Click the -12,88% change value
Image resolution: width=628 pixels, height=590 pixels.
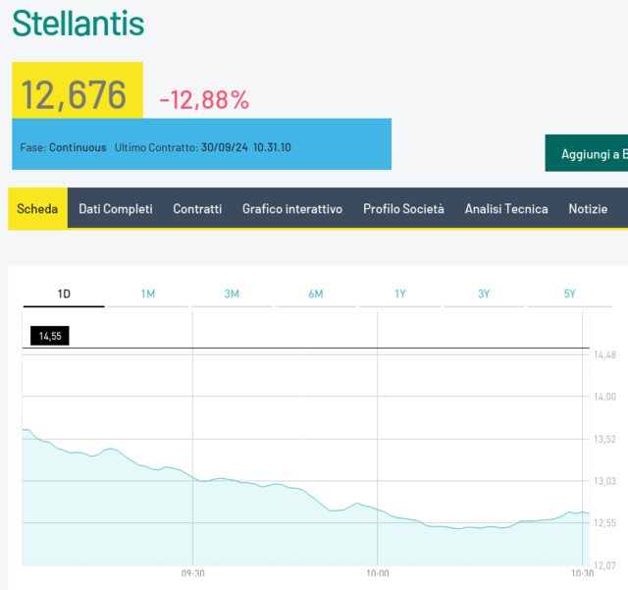pos(204,100)
